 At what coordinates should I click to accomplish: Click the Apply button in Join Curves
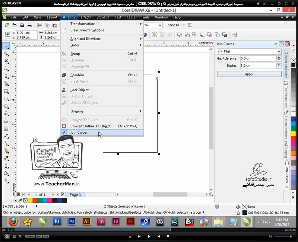coord(249,74)
